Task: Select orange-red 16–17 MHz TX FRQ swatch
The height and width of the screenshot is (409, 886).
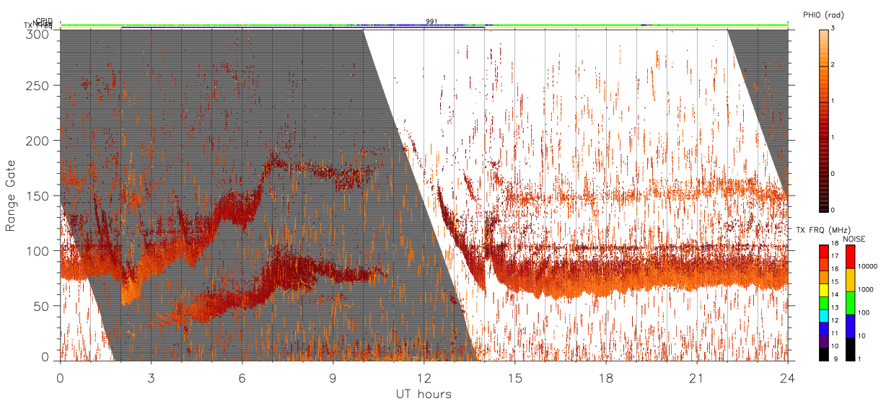Action: (x=824, y=264)
